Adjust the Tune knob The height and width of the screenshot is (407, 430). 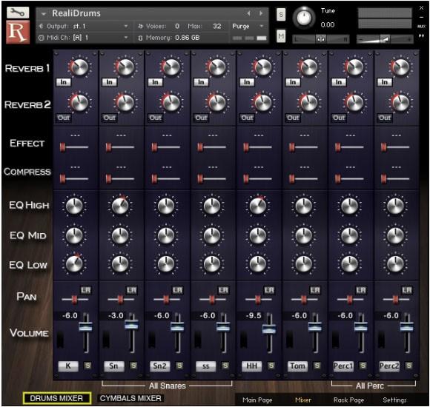tap(304, 18)
